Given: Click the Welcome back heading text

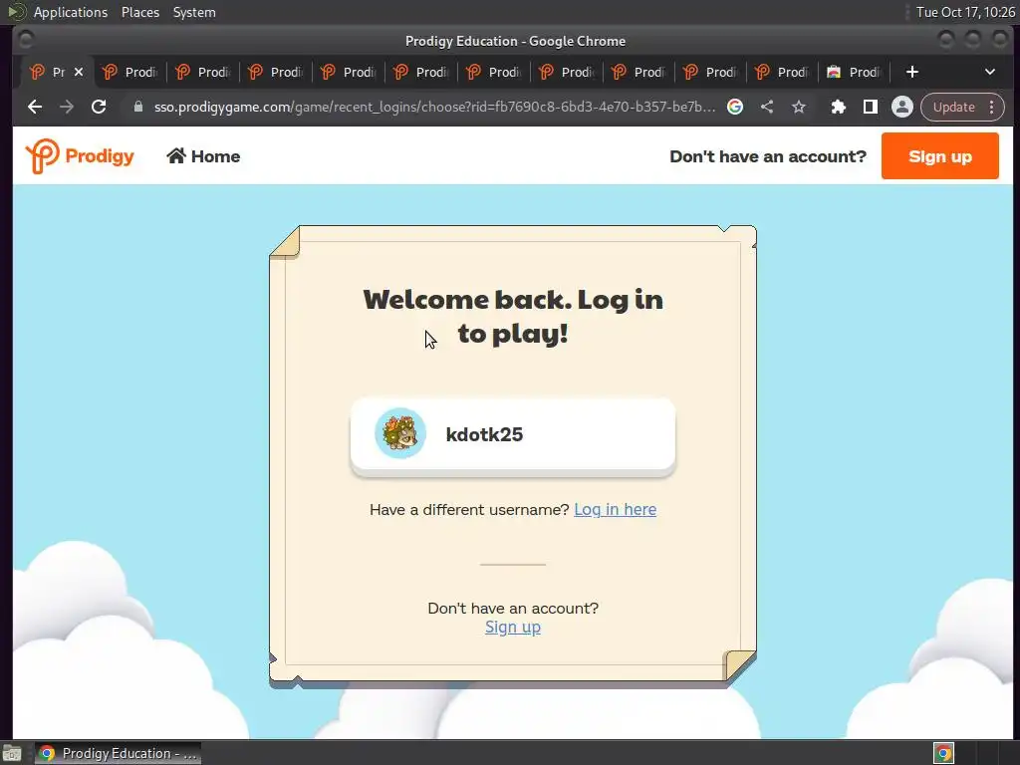Looking at the screenshot, I should (x=513, y=316).
